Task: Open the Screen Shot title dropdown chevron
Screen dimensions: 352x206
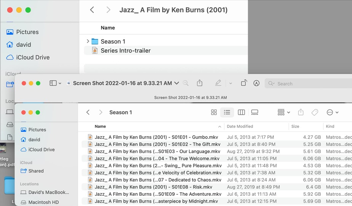Action: [177, 83]
